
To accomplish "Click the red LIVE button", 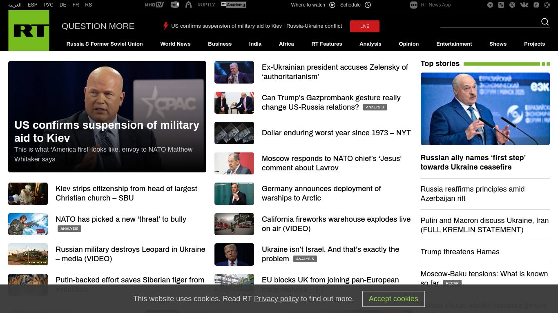I will point(365,26).
